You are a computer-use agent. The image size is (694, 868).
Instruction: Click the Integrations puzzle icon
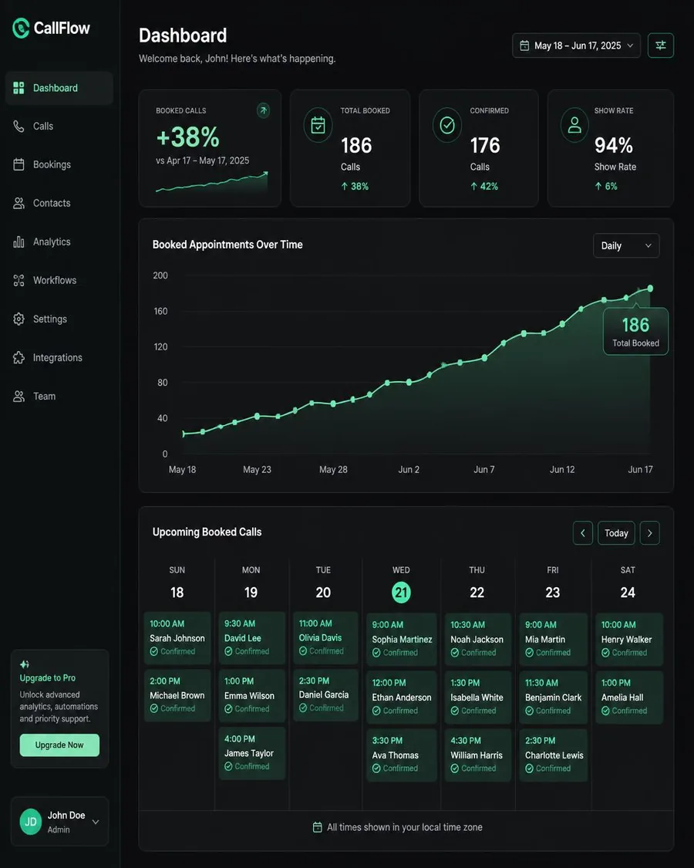pos(19,357)
